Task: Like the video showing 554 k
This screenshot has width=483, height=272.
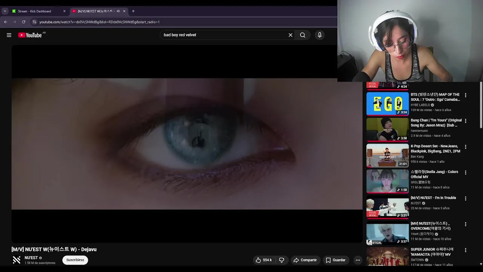Action: click(x=263, y=260)
